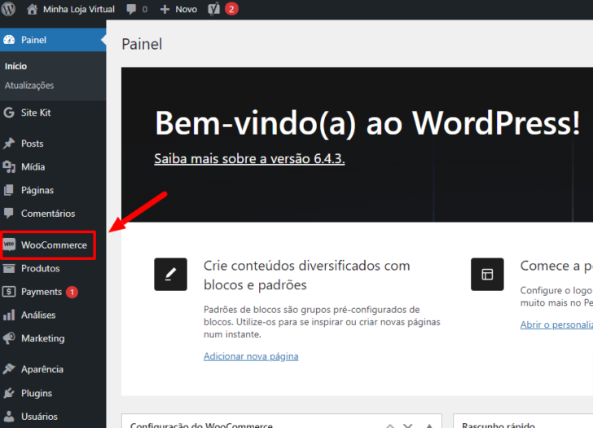Click the Plugins plug icon

(x=9, y=393)
